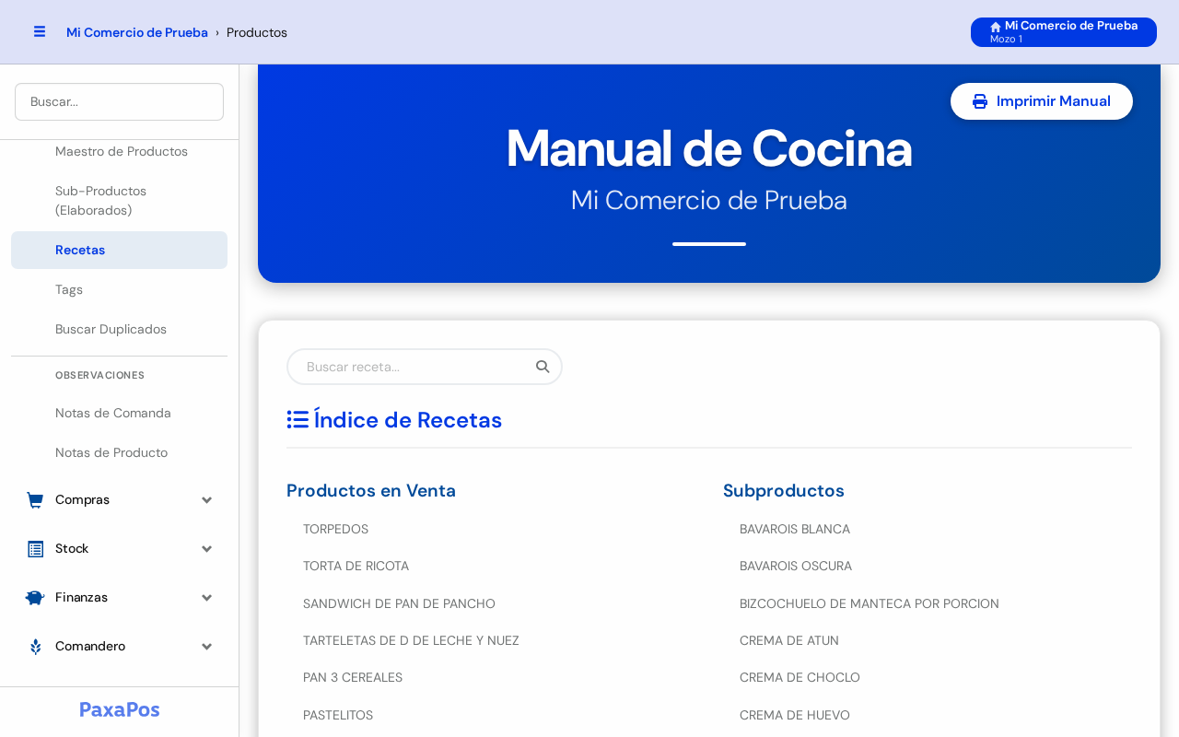Open the TORPEDOS recipe

point(336,529)
